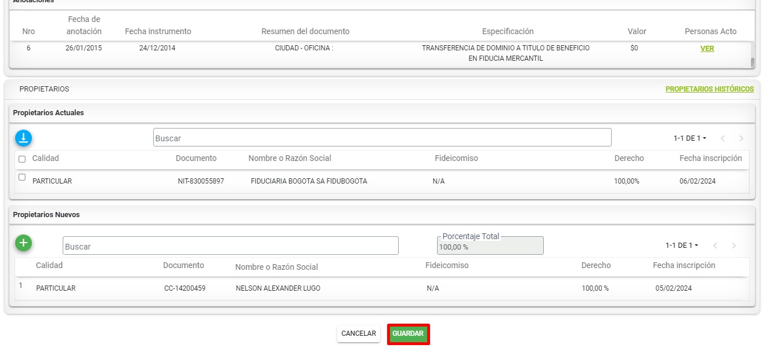Go to previous page in Propietarios Actuales

723,138
